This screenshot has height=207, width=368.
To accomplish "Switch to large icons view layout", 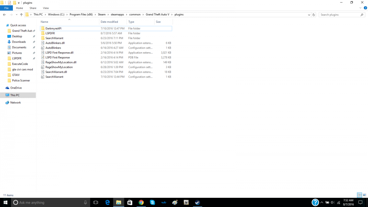I will tap(364, 195).
